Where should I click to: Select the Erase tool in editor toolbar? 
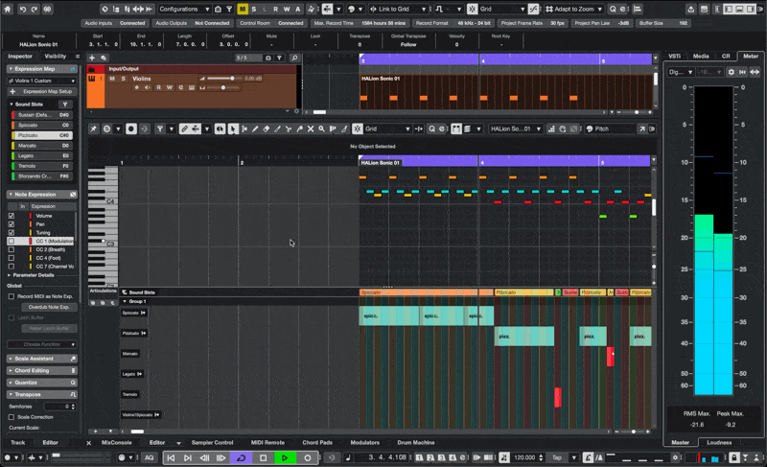(x=267, y=128)
